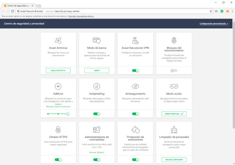235x165 pixels.
Task: Click the Avast Antivirus bug icon
Action: coord(58,40)
